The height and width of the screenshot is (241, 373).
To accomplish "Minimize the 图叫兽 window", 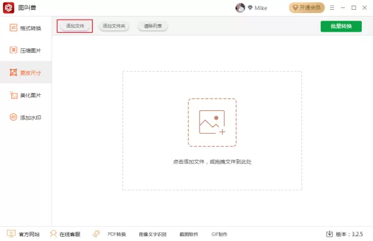I will (x=343, y=8).
